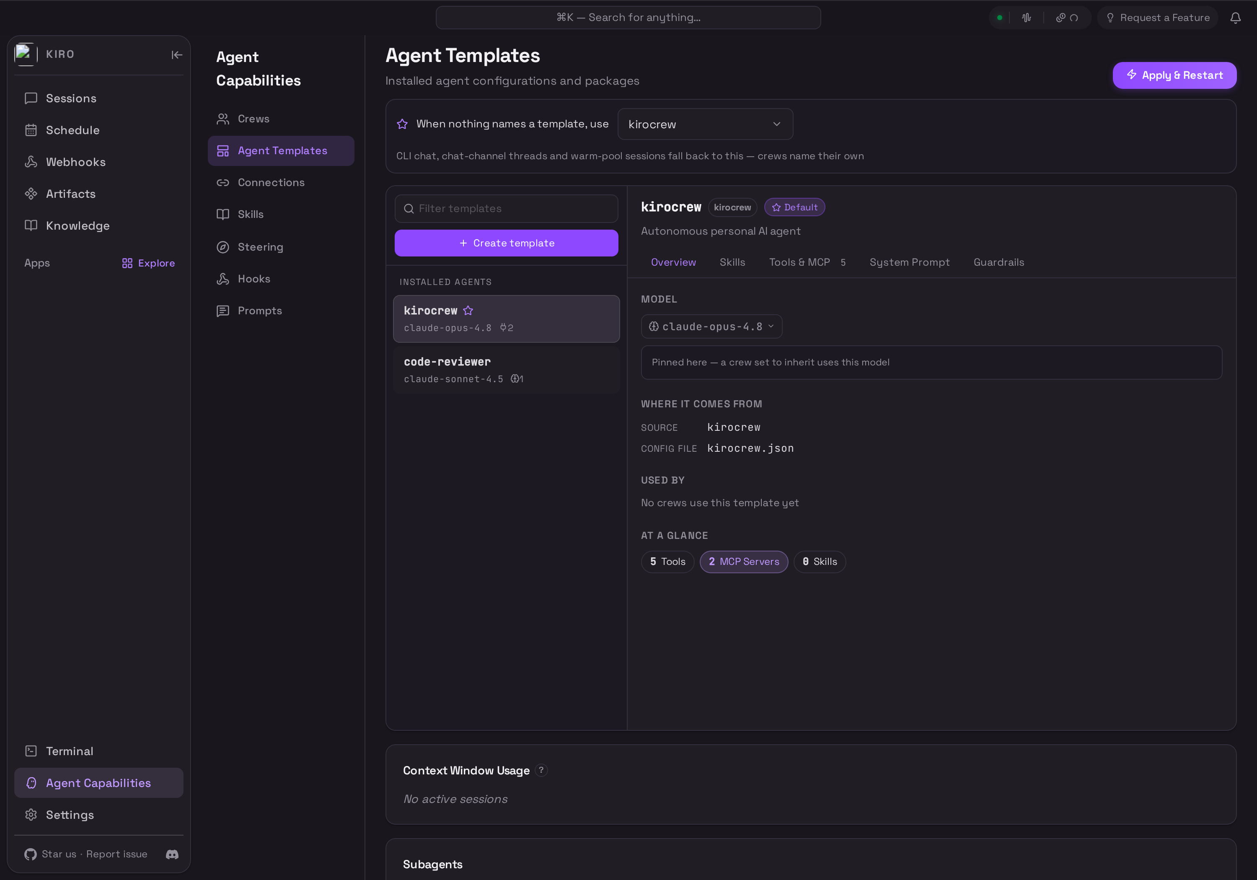Click the 'No active sessions' text
Image resolution: width=1257 pixels, height=880 pixels.
tap(455, 800)
